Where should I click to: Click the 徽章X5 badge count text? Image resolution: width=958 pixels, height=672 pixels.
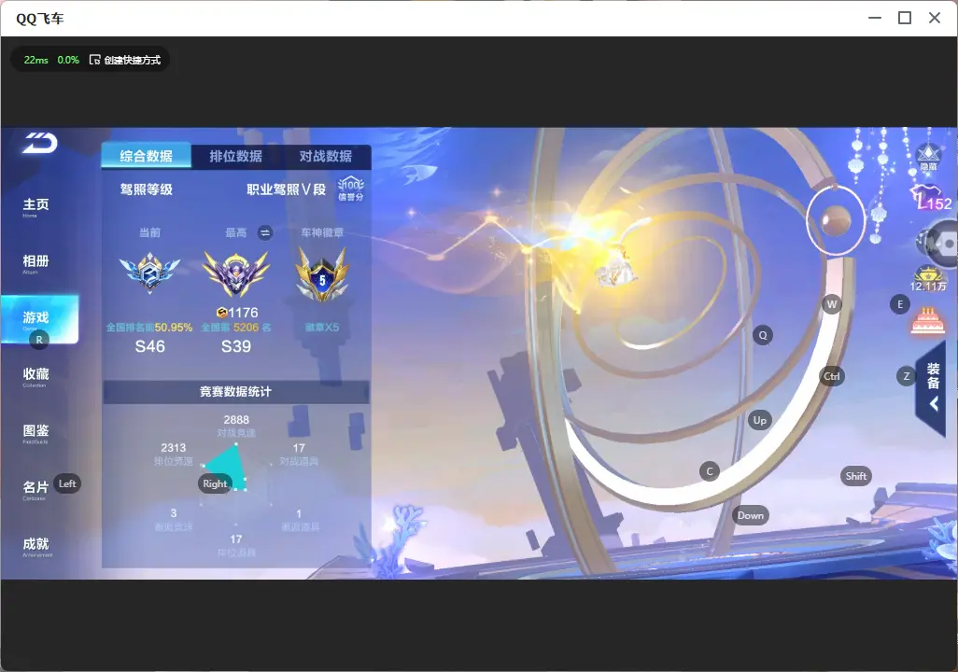(x=322, y=328)
